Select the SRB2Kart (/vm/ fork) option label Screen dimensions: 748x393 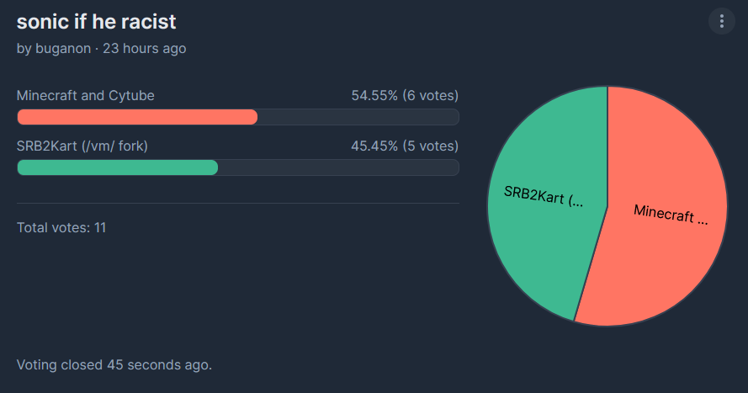click(82, 146)
